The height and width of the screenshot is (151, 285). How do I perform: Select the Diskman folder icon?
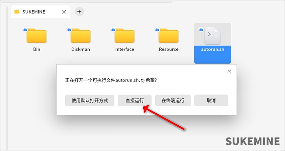click(x=81, y=36)
